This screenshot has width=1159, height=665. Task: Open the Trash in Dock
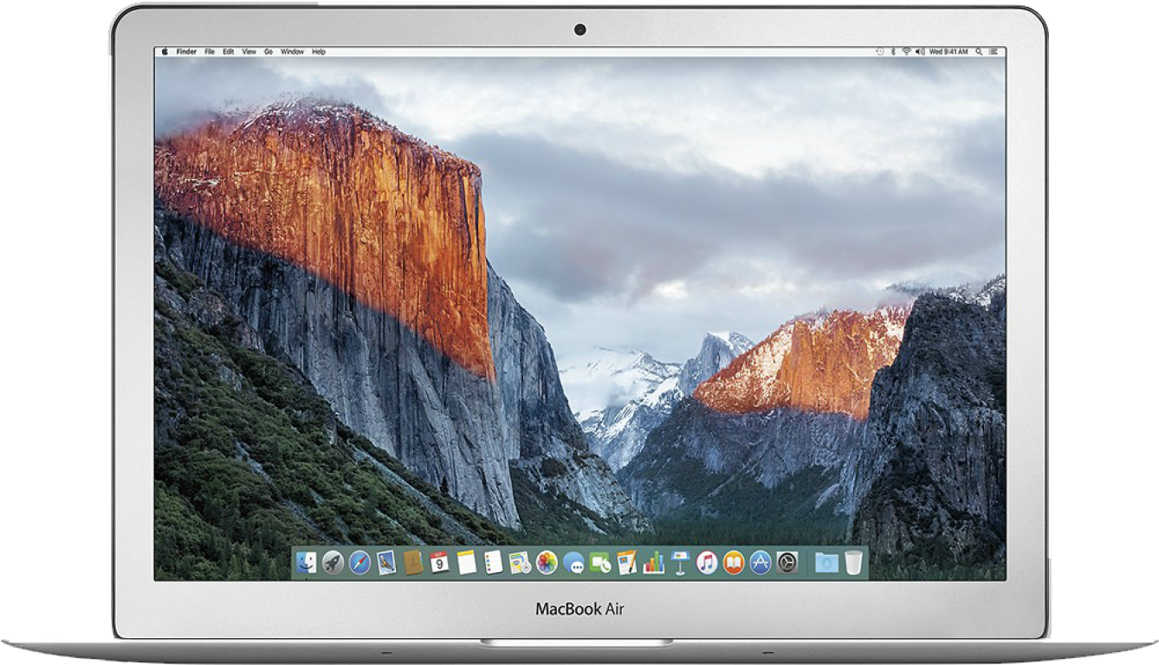854,563
